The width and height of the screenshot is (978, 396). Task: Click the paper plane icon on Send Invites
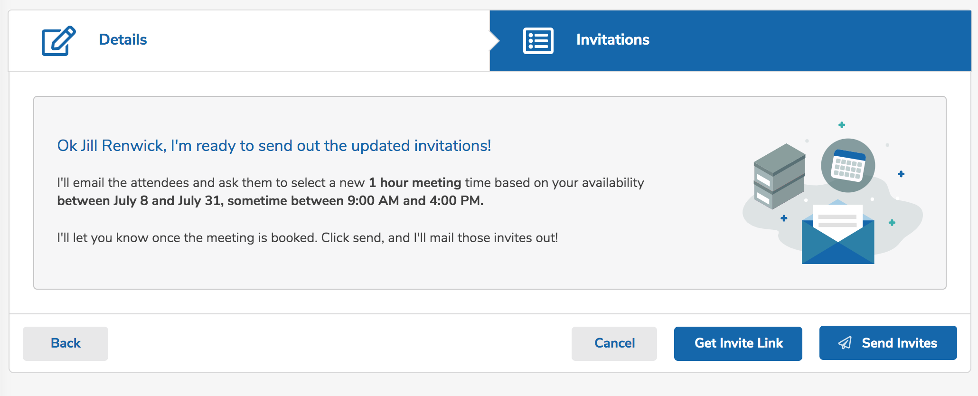(845, 343)
